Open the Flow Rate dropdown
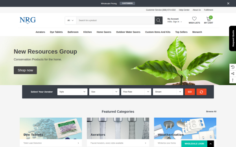 (x=136, y=92)
